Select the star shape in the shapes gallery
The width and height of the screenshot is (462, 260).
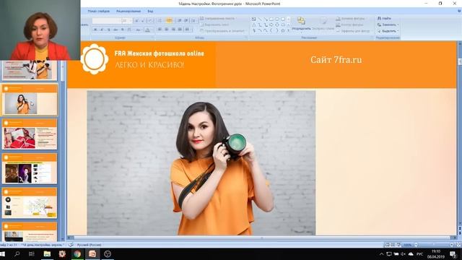click(283, 30)
